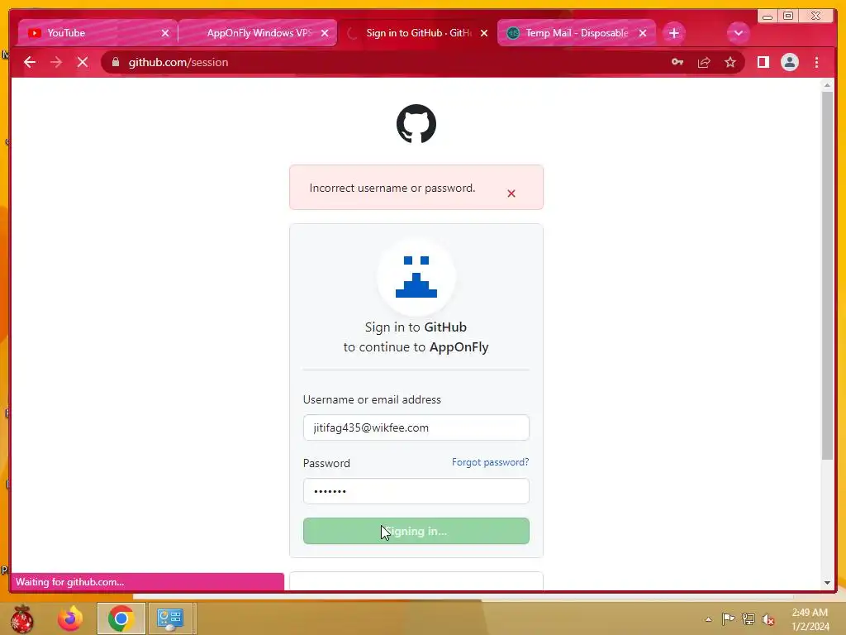Viewport: 846px width, 635px height.
Task: Click the lock icon in the address bar
Action: pos(116,62)
